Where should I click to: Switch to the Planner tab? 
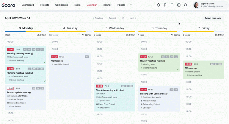[107, 5]
